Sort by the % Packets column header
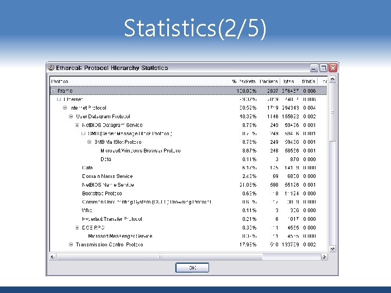The image size is (391, 293). point(244,81)
